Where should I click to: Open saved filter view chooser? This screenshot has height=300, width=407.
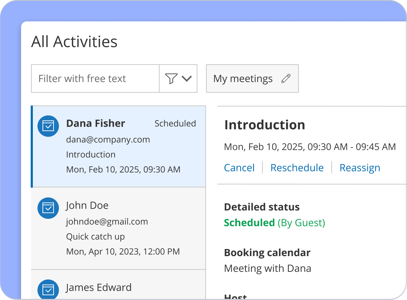point(252,78)
